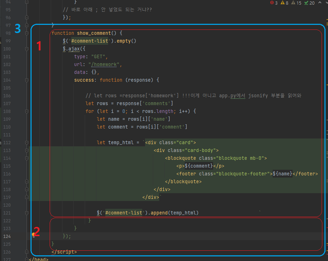Click line number 107 in the gutter

click(7, 104)
